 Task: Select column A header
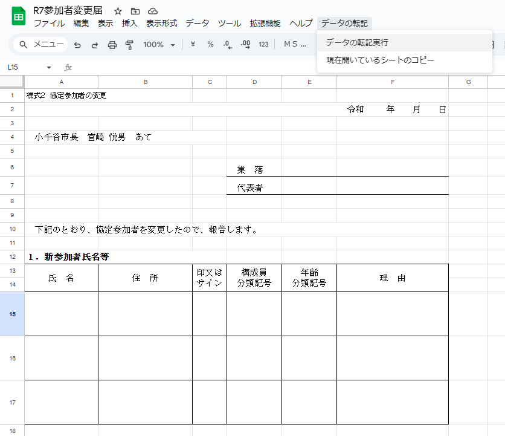tap(61, 82)
